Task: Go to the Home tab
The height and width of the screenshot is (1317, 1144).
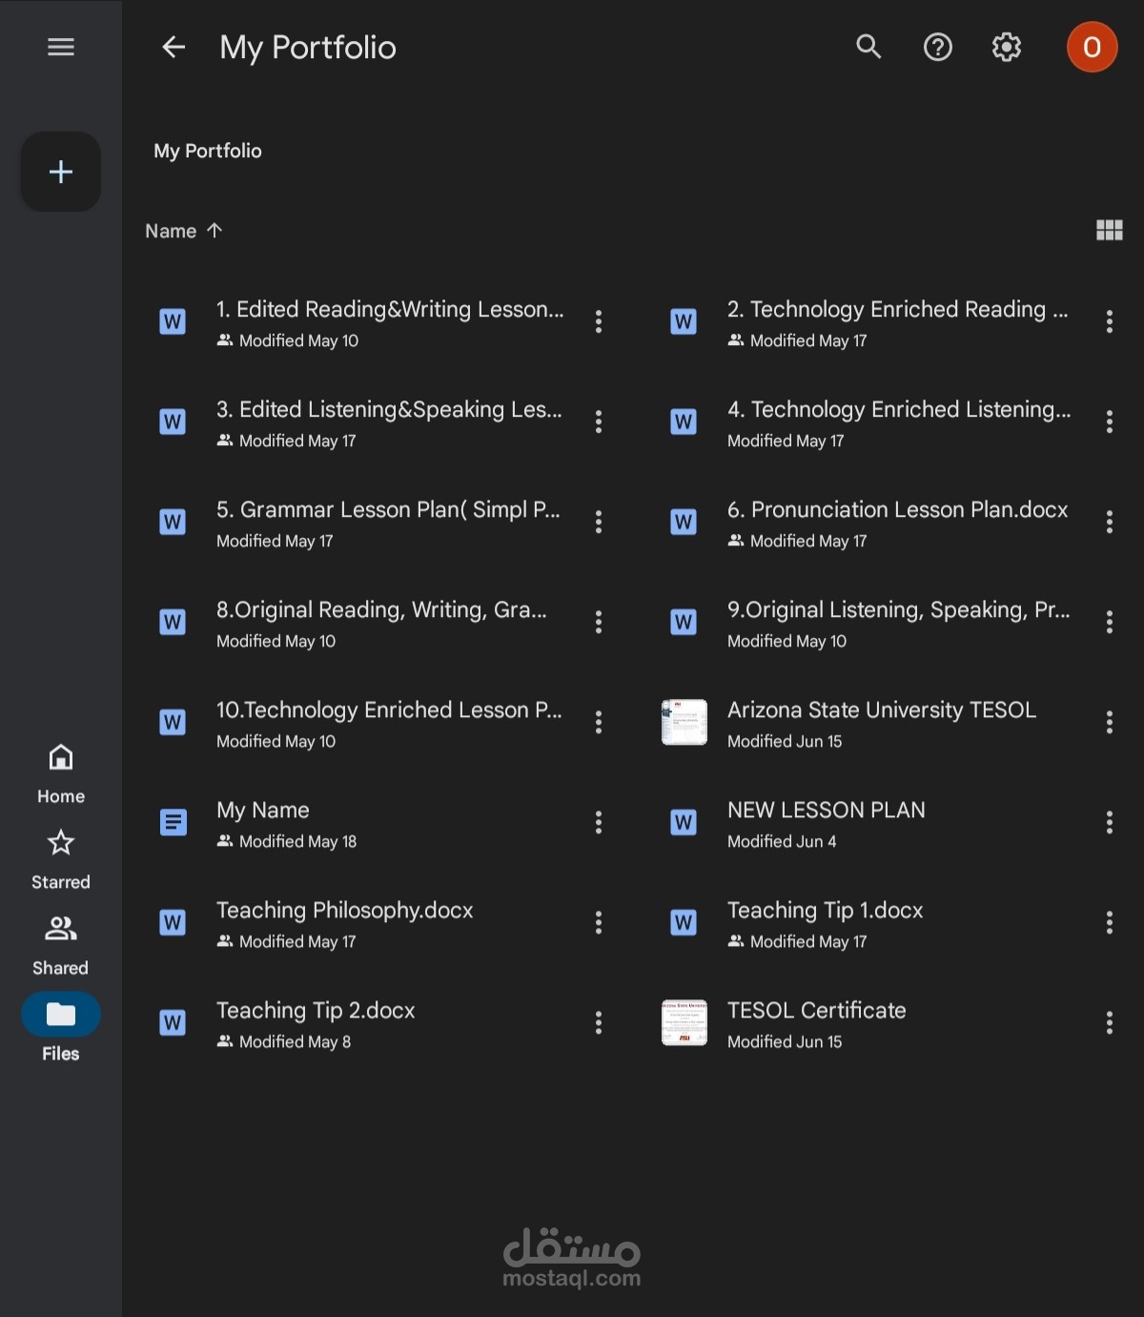Action: tap(61, 773)
